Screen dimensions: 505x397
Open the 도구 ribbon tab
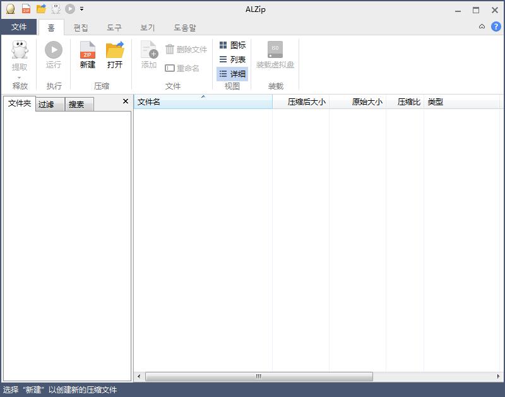114,28
